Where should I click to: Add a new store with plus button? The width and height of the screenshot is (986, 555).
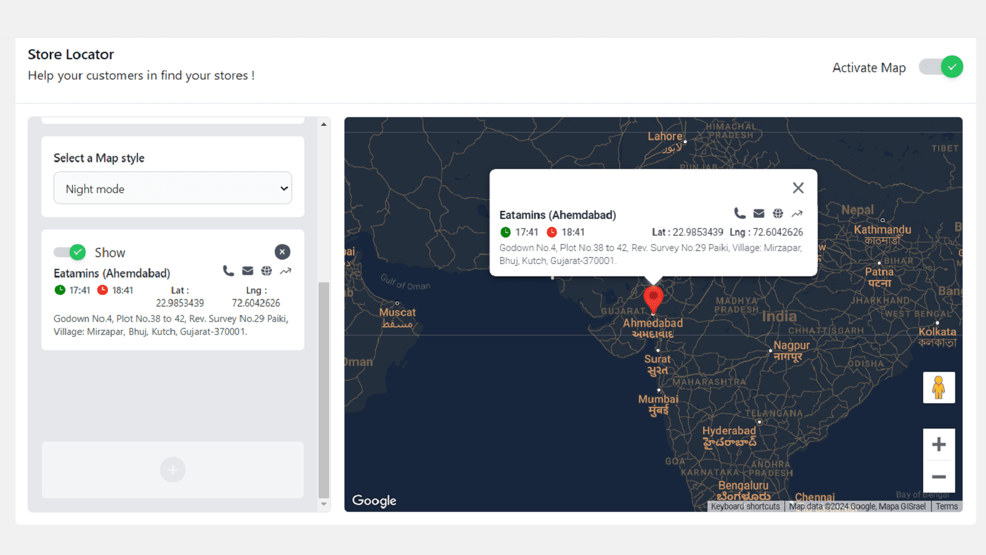tap(173, 470)
